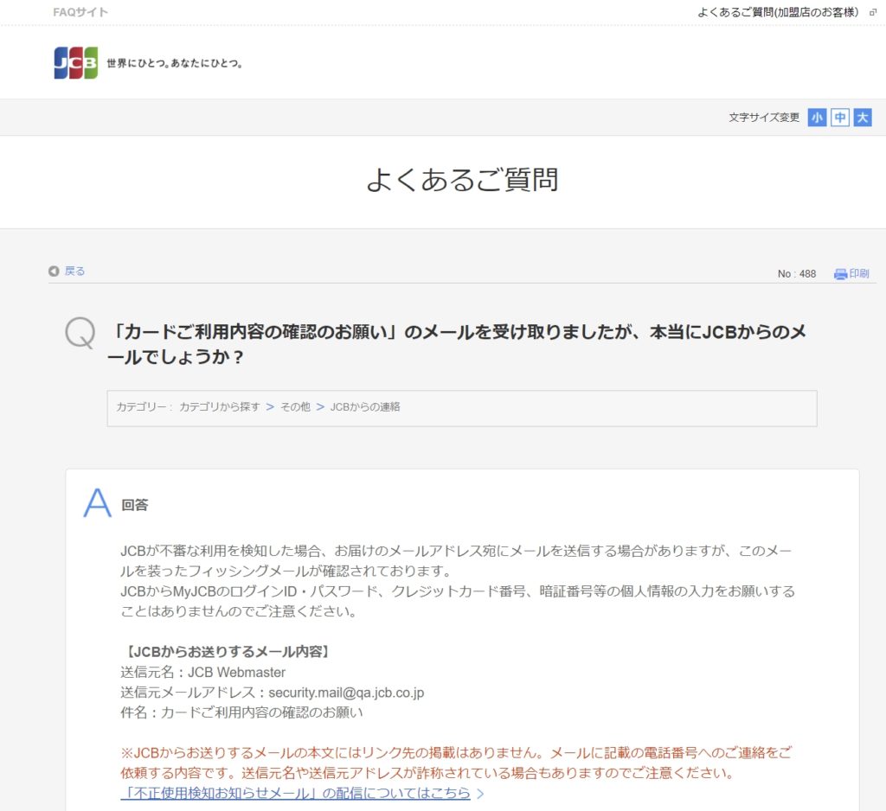Switch text size to large (大)
886x811 pixels.
click(862, 118)
